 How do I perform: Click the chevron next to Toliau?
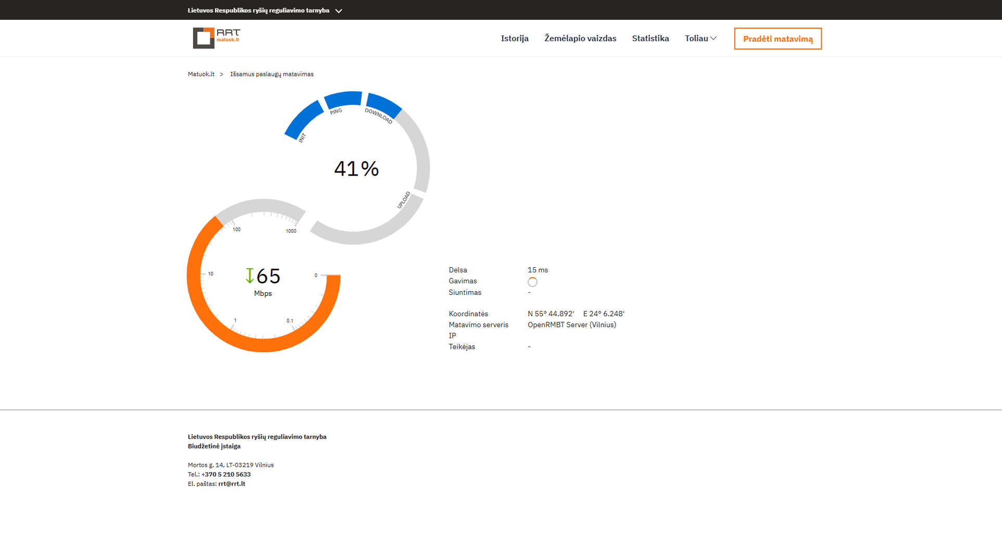pyautogui.click(x=713, y=39)
